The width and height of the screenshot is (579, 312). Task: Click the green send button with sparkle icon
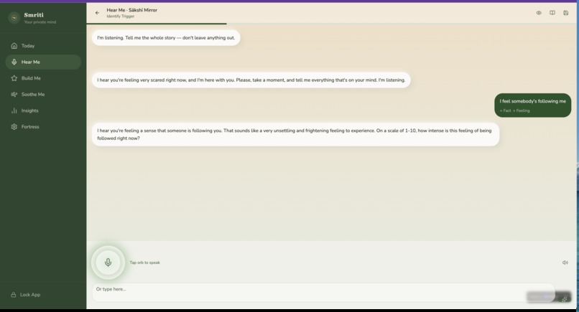click(564, 298)
